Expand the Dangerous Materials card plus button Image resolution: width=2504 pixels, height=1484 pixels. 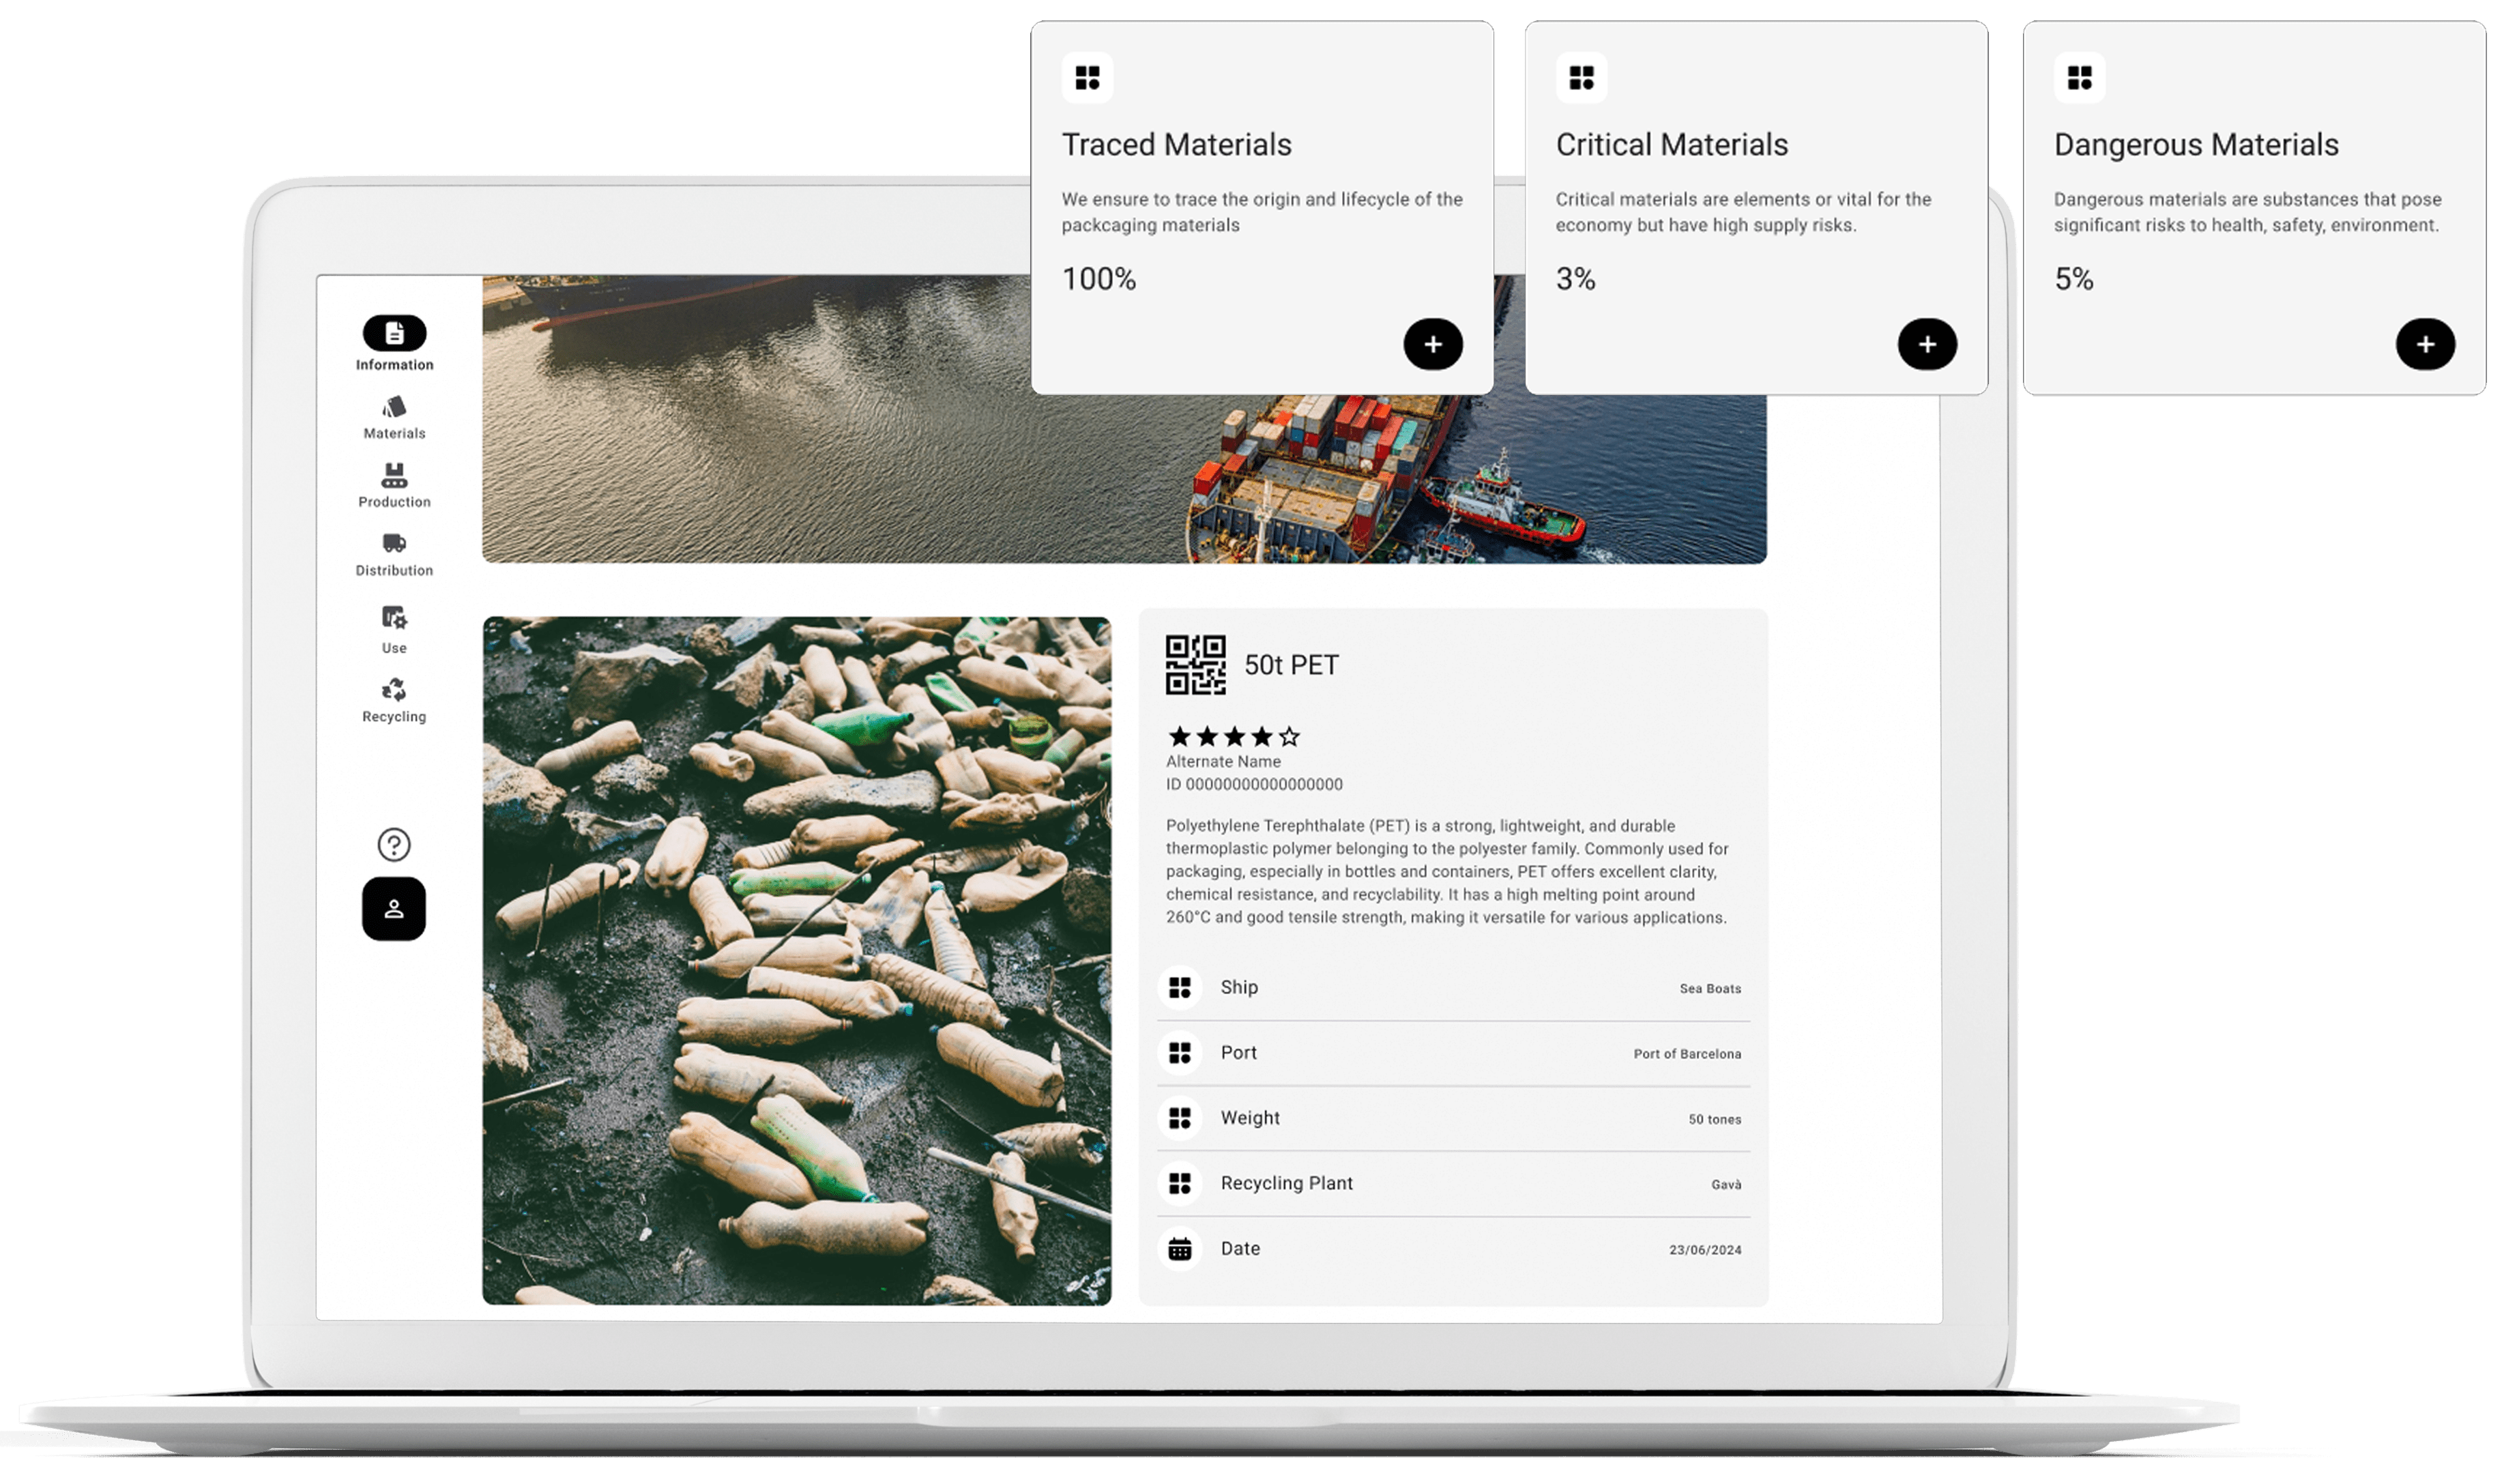tap(2425, 345)
